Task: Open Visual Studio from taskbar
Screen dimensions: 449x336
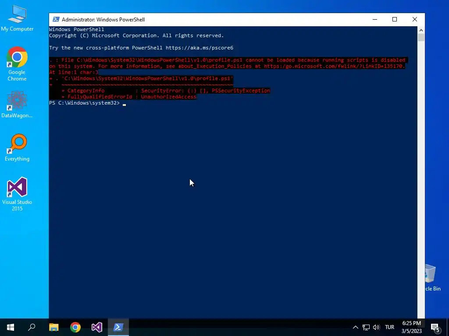Action: click(x=97, y=327)
